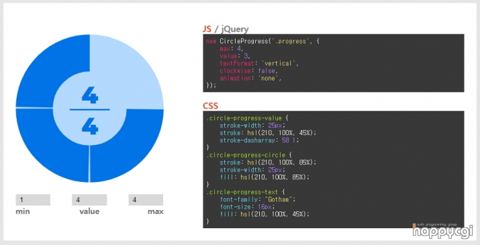Click the CSS heading

tap(210, 106)
